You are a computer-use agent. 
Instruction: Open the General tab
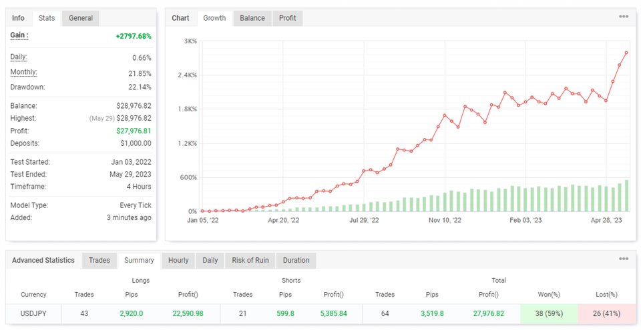pos(81,18)
